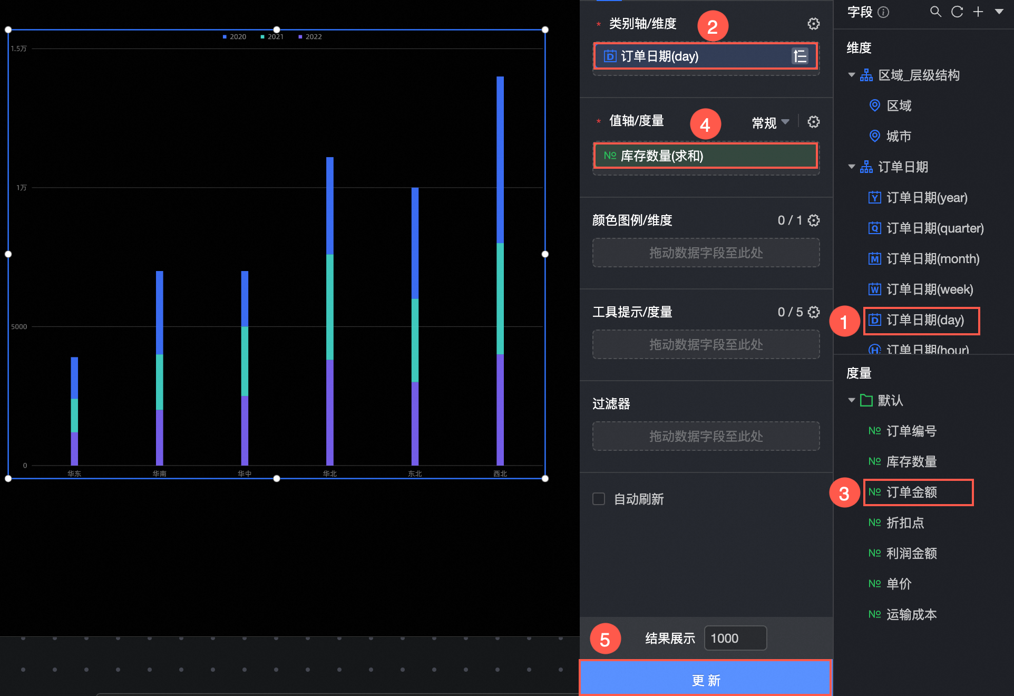This screenshot has height=696, width=1014.
Task: Click the 结果展示 input field showing 1000
Action: click(x=735, y=638)
